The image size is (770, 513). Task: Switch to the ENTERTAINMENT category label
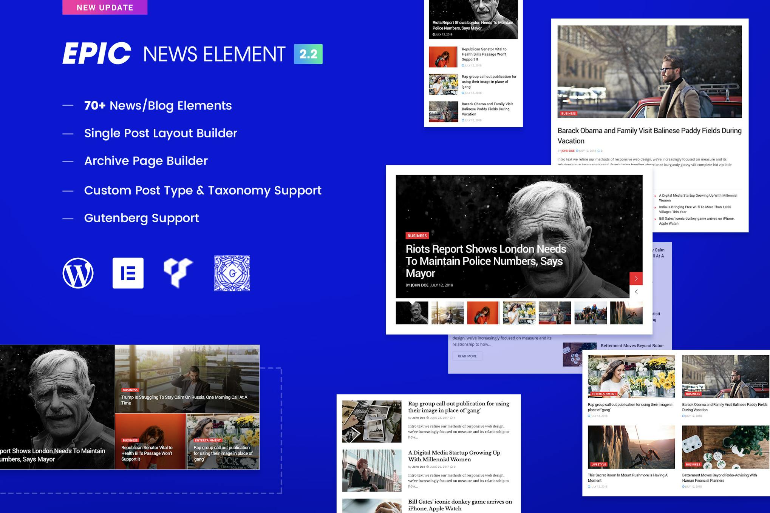point(604,393)
